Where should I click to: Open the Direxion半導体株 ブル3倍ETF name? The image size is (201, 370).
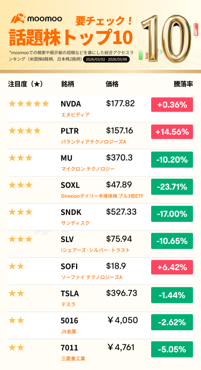pyautogui.click(x=102, y=196)
